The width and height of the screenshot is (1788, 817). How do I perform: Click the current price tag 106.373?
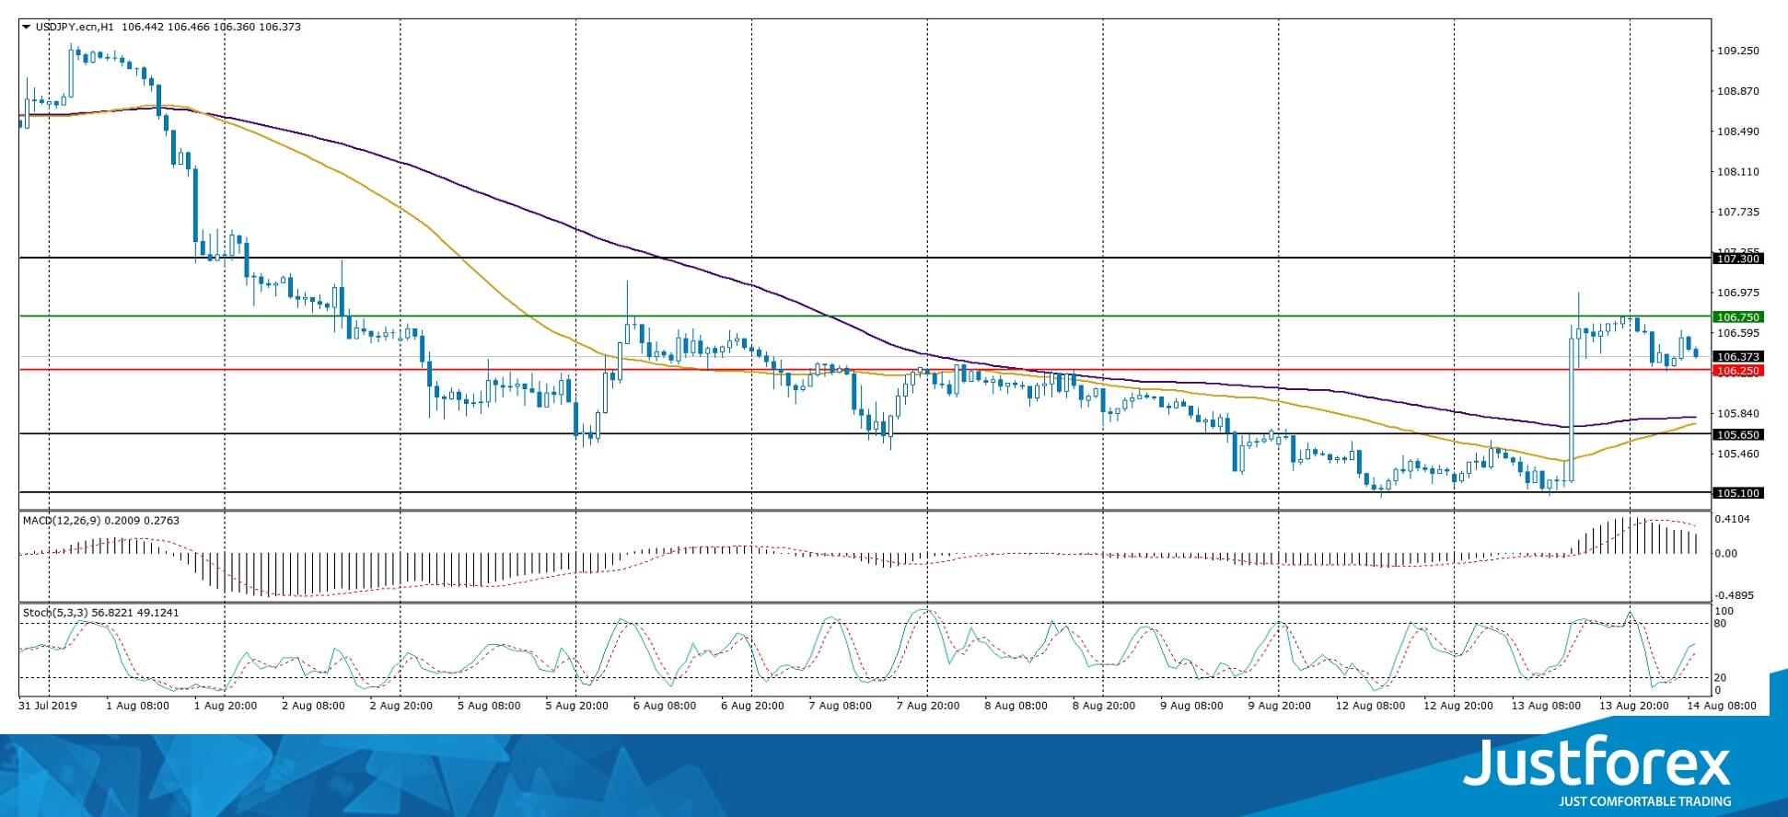(x=1738, y=357)
